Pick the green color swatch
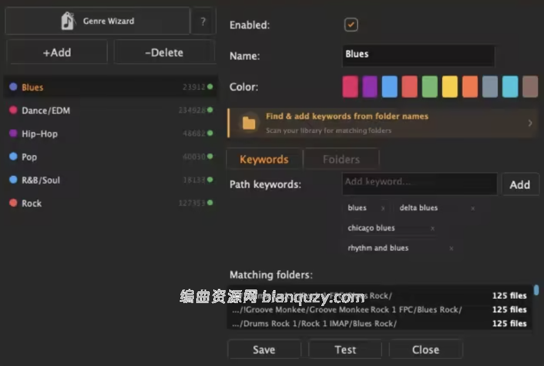Screen dimensions: 544x366 [430, 86]
